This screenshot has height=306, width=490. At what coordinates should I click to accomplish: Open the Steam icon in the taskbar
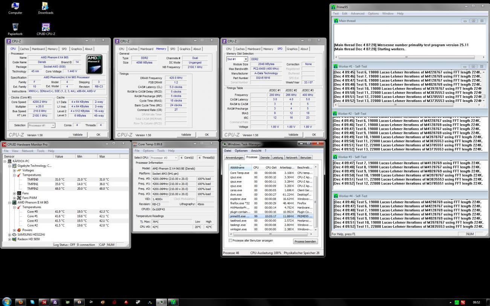click(x=138, y=302)
